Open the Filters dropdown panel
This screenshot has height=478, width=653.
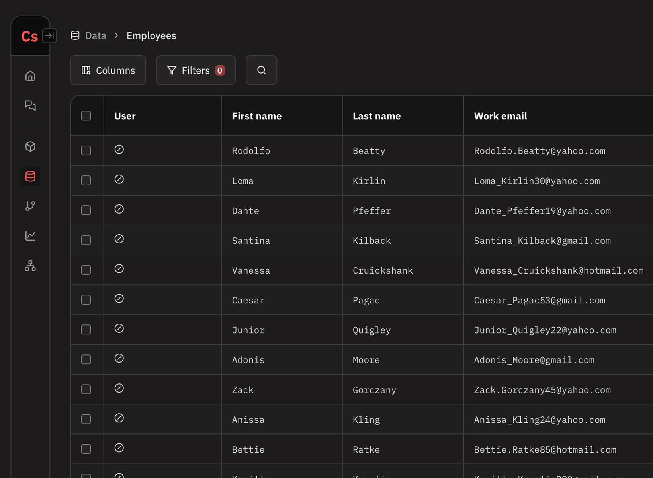196,70
